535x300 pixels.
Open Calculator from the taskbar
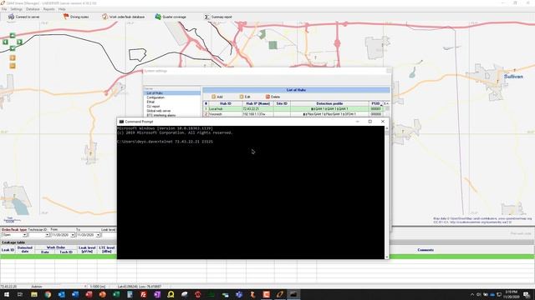(x=130, y=294)
